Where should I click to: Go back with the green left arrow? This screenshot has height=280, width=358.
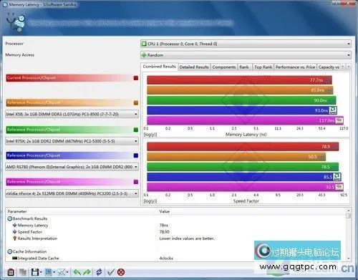[77, 272]
